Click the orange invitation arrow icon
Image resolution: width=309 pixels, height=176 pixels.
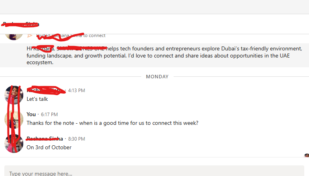tap(30, 35)
